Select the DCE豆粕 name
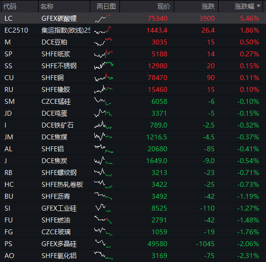The height and width of the screenshot is (262, 266). click(54, 42)
